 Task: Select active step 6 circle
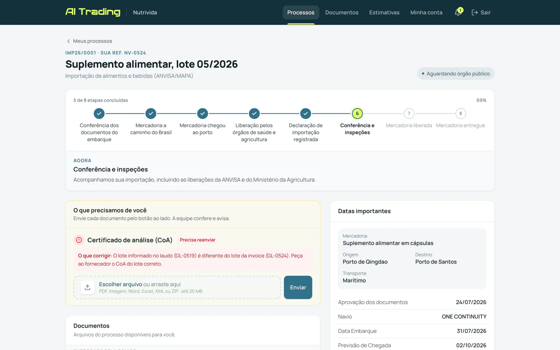point(357,113)
